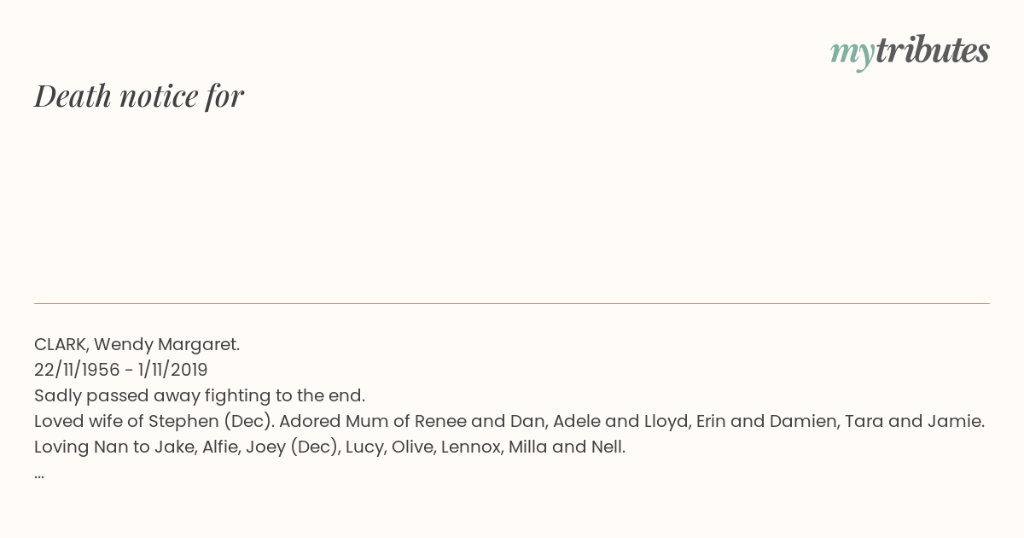Click the date line 22/11/1956 - 1/11/2019

pyautogui.click(x=121, y=370)
